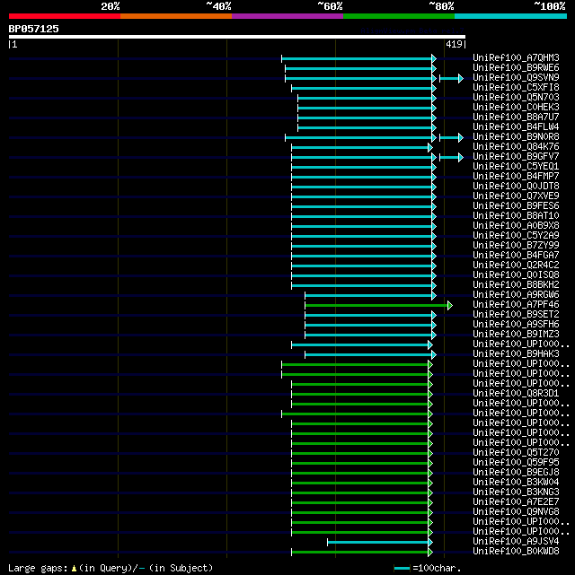Click the second short aligned segment of B9GFV7
575x575 pixels.
point(451,157)
